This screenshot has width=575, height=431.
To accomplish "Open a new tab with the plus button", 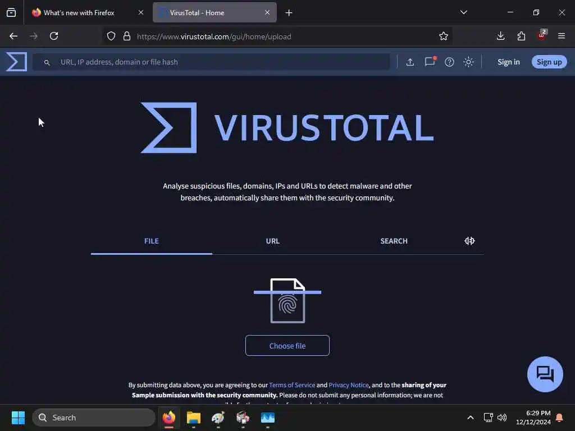I will (289, 13).
